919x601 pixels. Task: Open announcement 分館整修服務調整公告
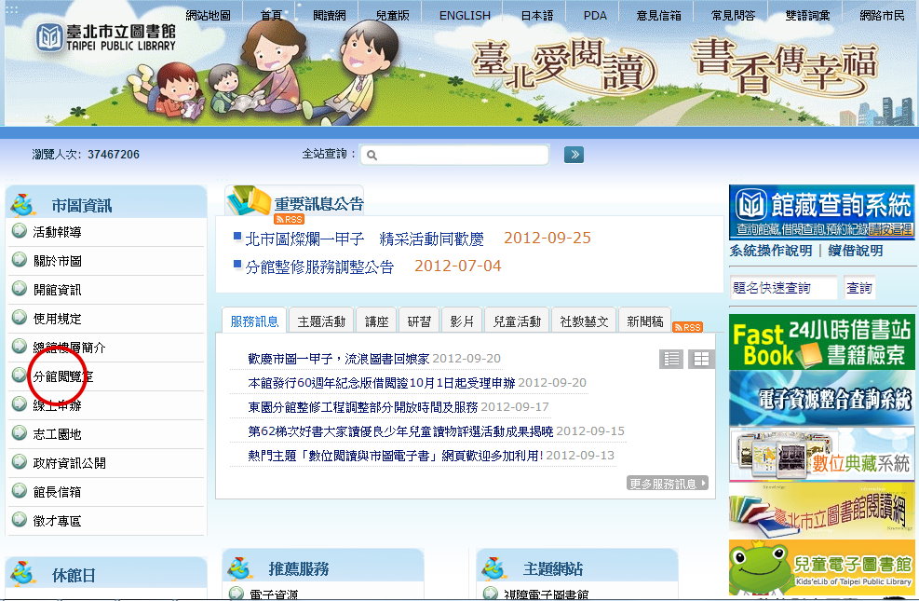click(x=319, y=266)
